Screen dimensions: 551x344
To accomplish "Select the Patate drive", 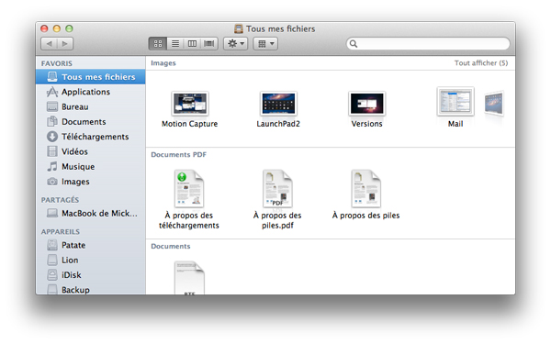I will tap(91, 245).
